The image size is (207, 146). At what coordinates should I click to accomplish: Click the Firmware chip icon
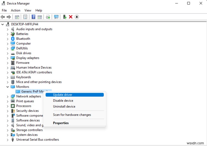[13, 63]
